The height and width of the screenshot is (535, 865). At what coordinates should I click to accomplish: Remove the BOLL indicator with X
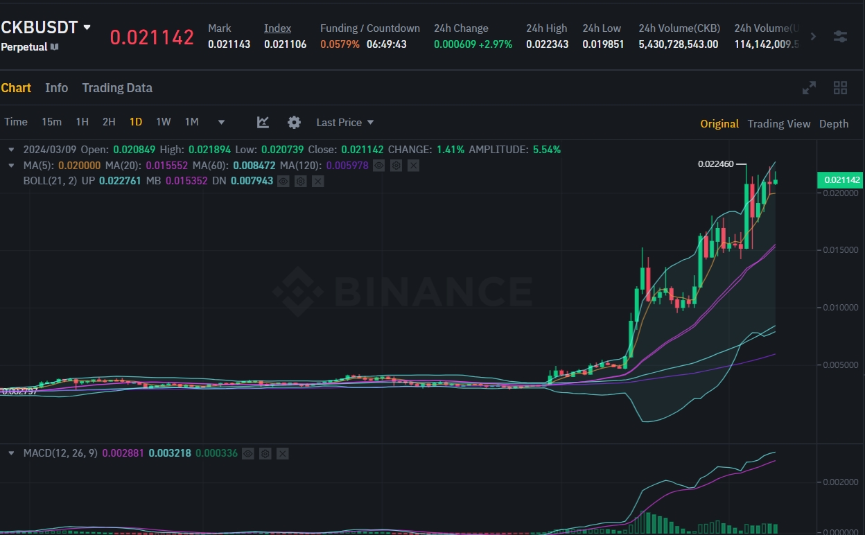point(318,181)
